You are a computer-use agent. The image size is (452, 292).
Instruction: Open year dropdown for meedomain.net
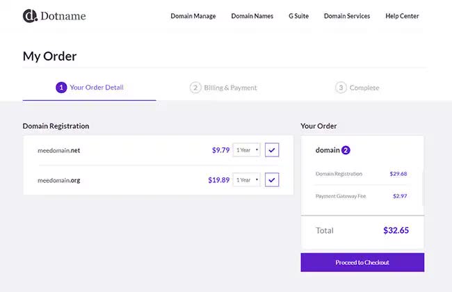coord(246,149)
